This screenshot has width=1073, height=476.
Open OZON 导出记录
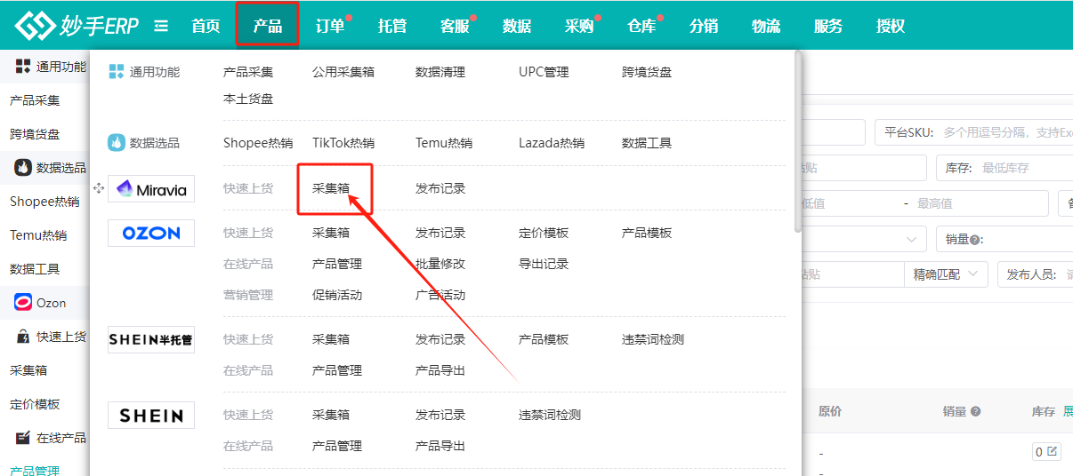tap(544, 264)
